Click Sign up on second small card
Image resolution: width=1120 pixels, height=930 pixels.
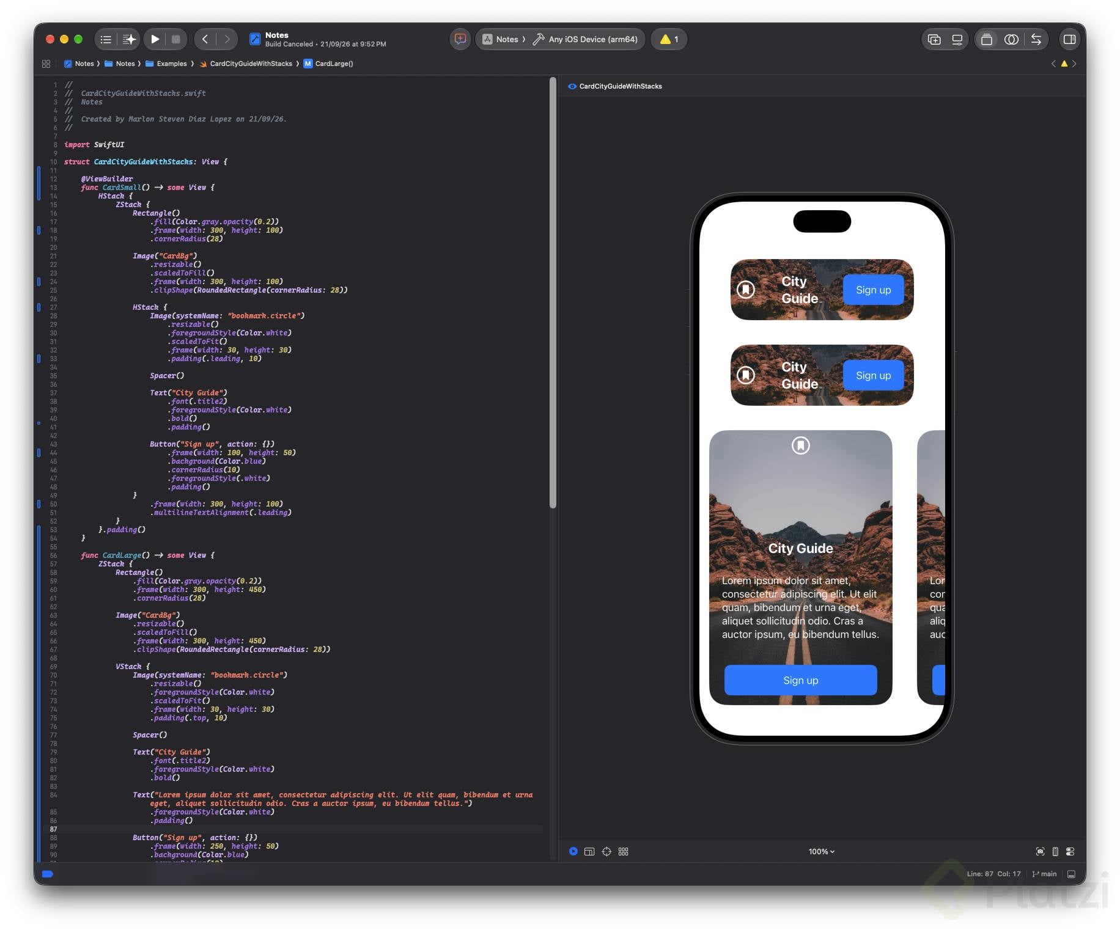point(873,376)
